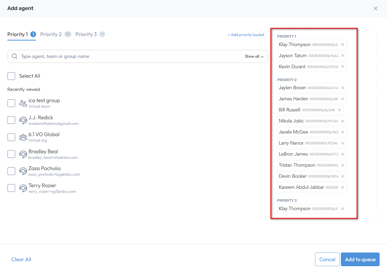Switch to the Priority 1 tab
Image resolution: width=387 pixels, height=272 pixels.
22,34
